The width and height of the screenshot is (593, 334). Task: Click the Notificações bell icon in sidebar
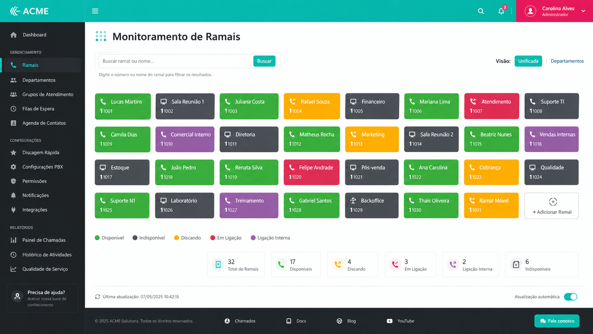pyautogui.click(x=13, y=196)
